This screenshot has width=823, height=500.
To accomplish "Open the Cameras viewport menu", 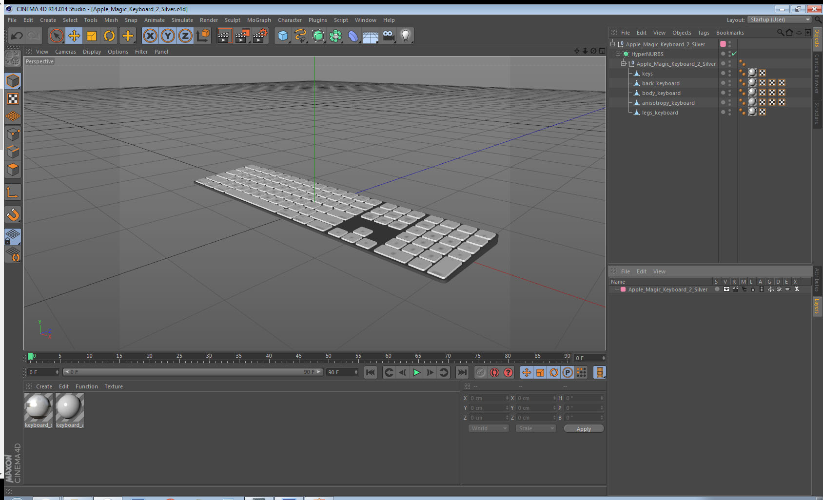I will 65,52.
